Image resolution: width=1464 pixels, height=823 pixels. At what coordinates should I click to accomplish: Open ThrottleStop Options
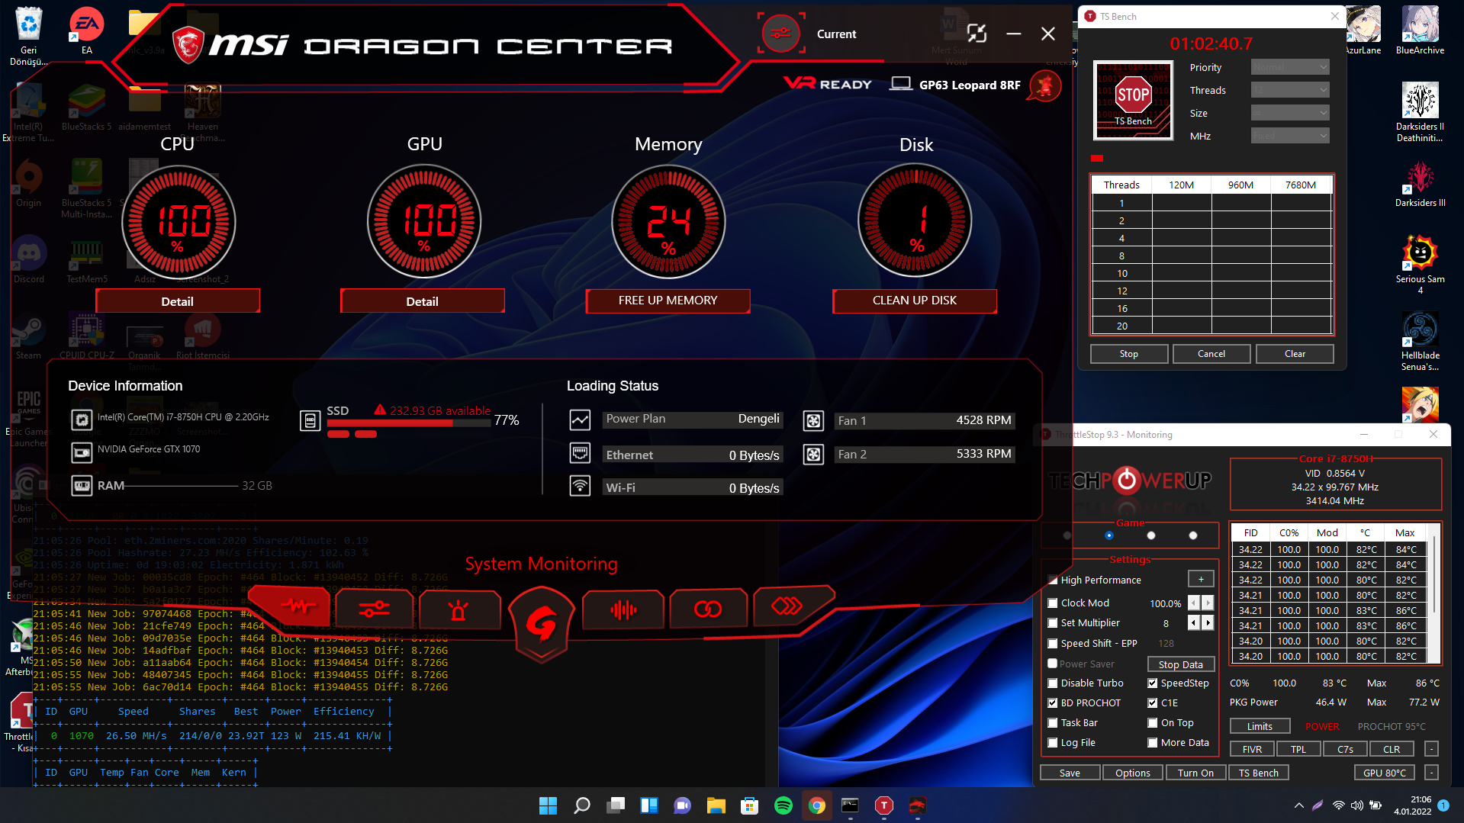1133,773
